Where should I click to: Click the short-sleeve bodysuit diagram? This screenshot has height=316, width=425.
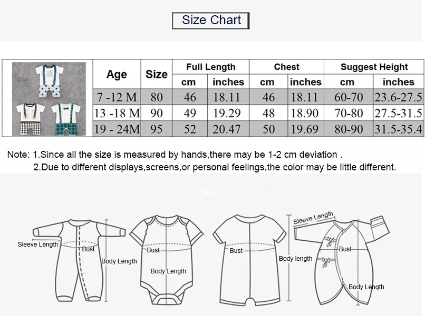click(x=166, y=260)
